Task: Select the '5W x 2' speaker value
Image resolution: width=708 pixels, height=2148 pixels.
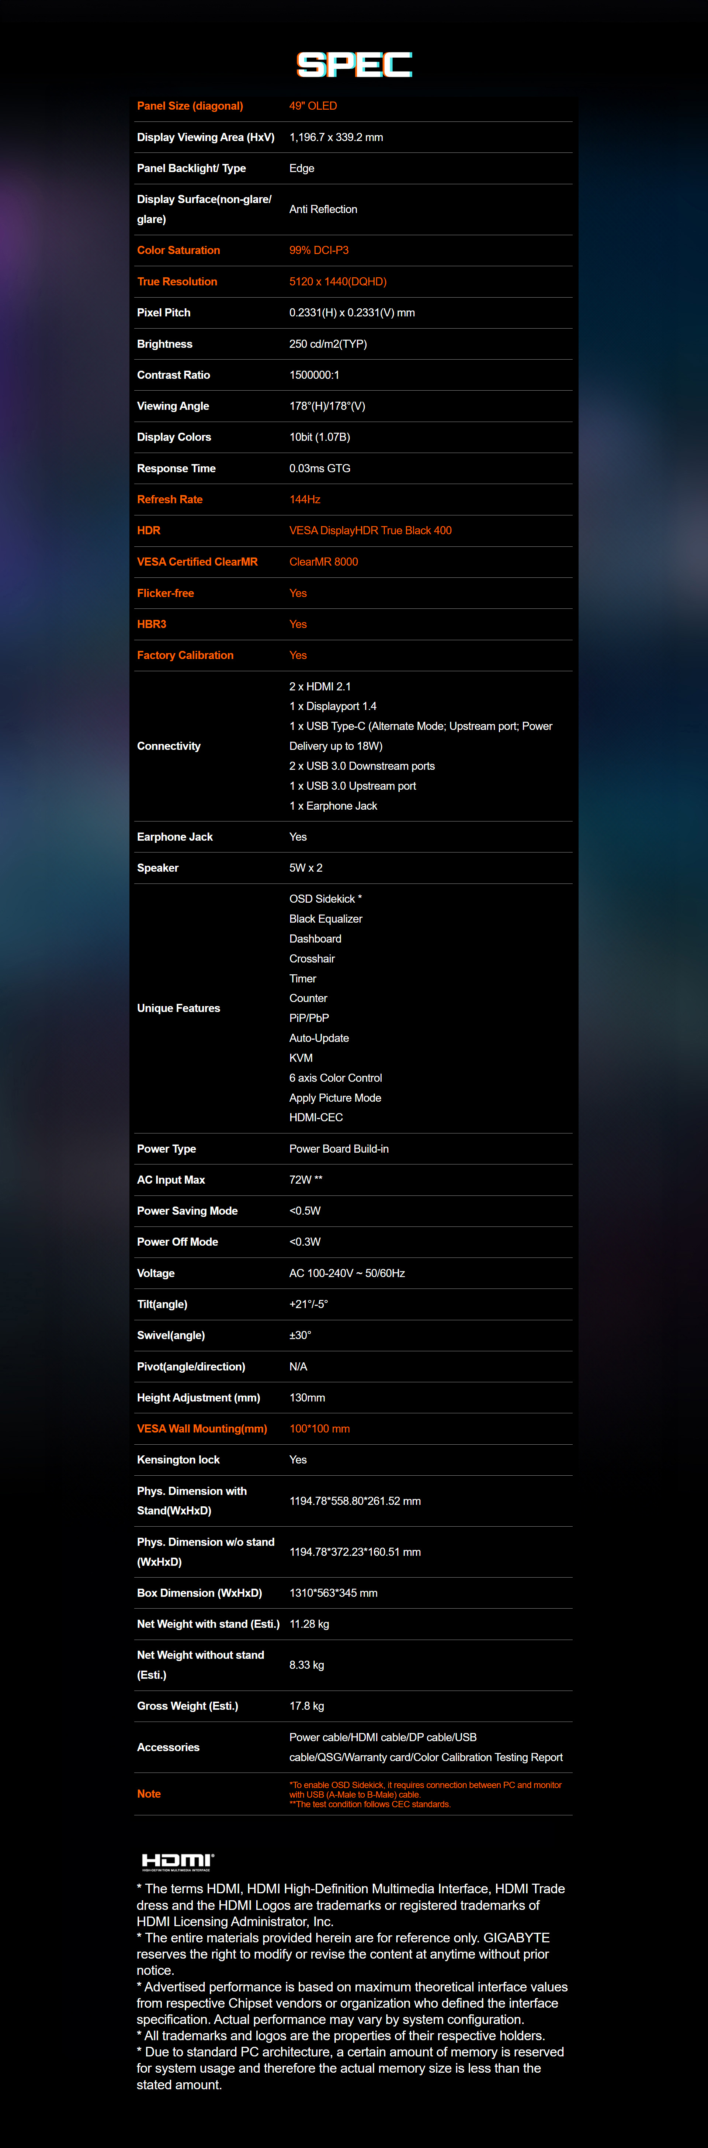Action: (306, 868)
